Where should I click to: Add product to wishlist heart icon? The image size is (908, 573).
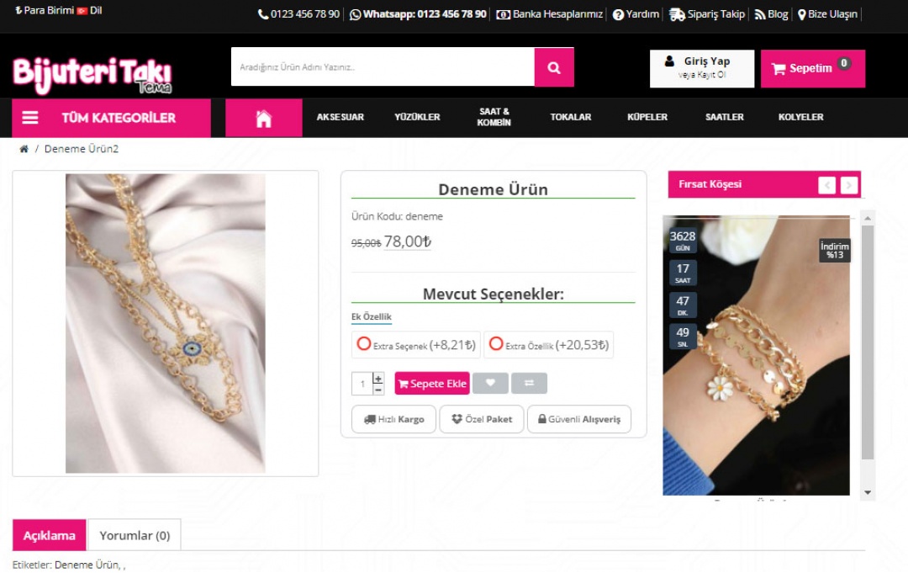point(490,384)
